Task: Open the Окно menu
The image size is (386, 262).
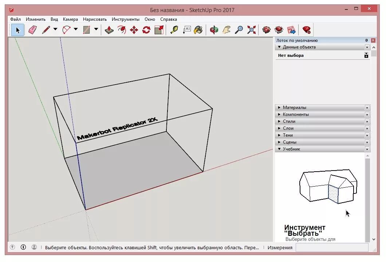Action: (150, 19)
